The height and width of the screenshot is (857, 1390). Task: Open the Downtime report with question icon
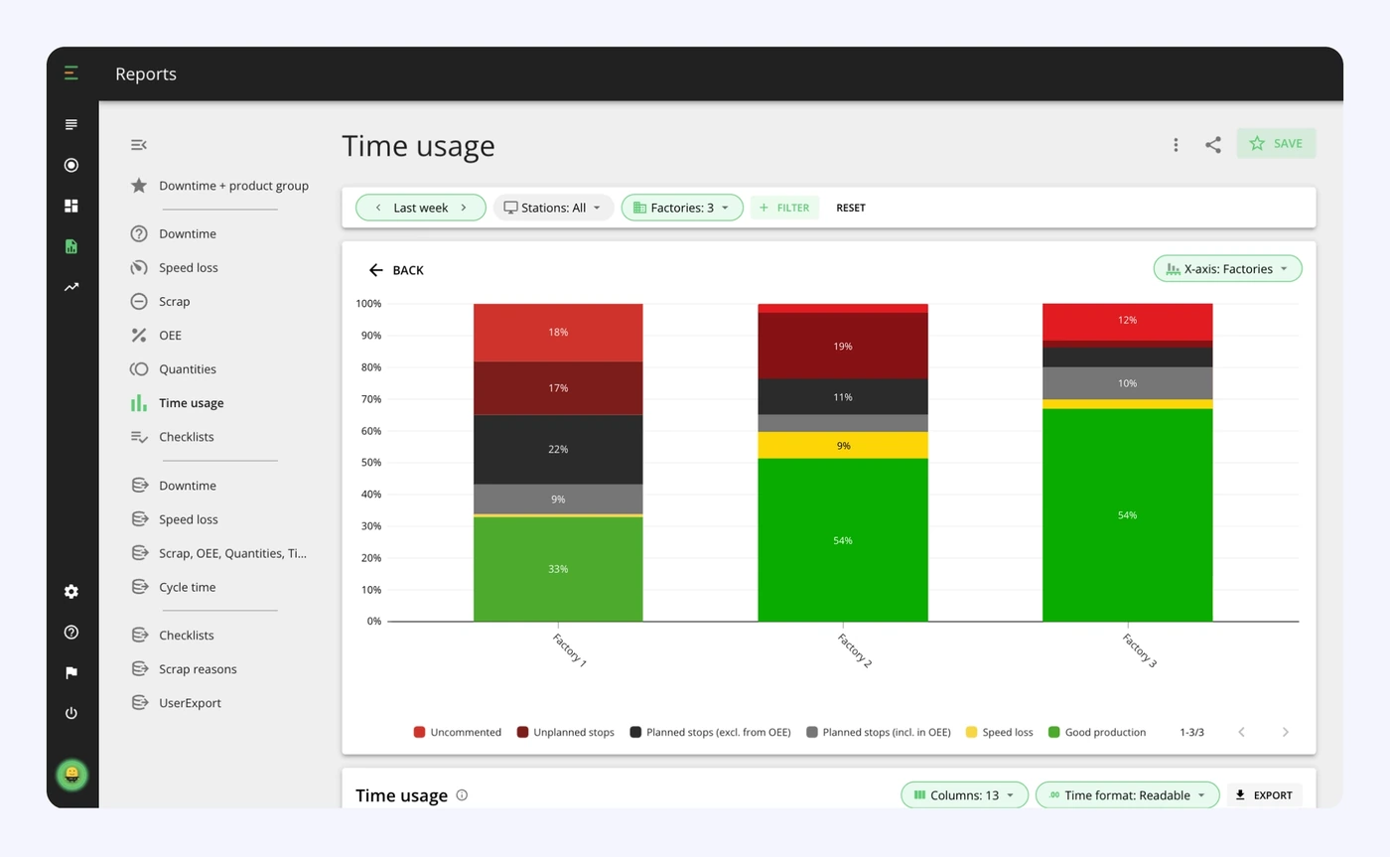pos(174,233)
